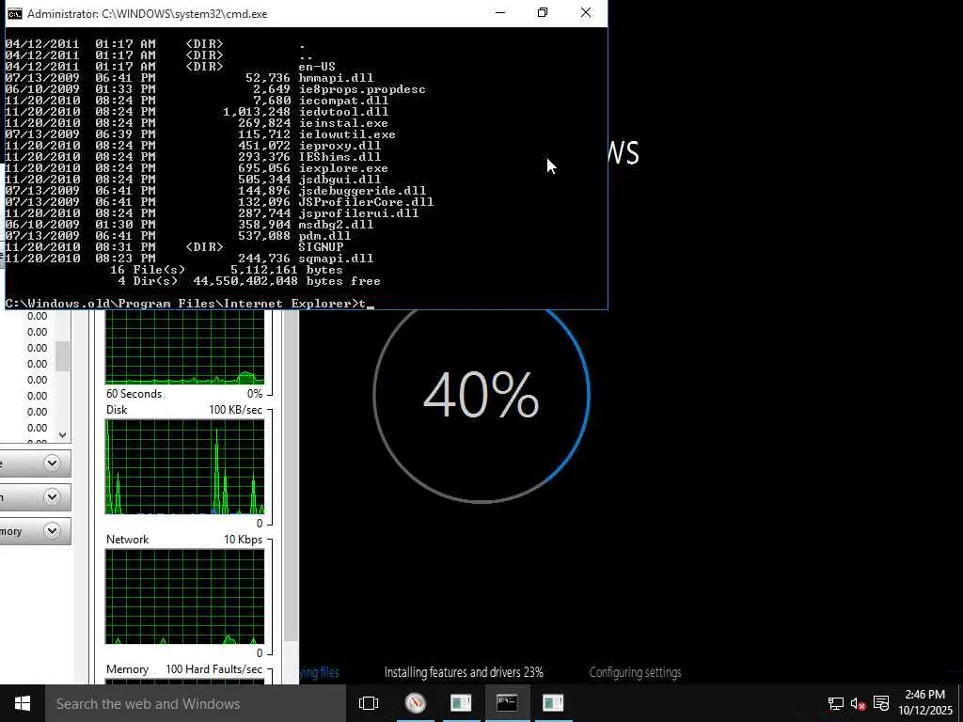Open Resource Monitor icon between compass and Command Prompt
This screenshot has height=722, width=963.
point(461,703)
